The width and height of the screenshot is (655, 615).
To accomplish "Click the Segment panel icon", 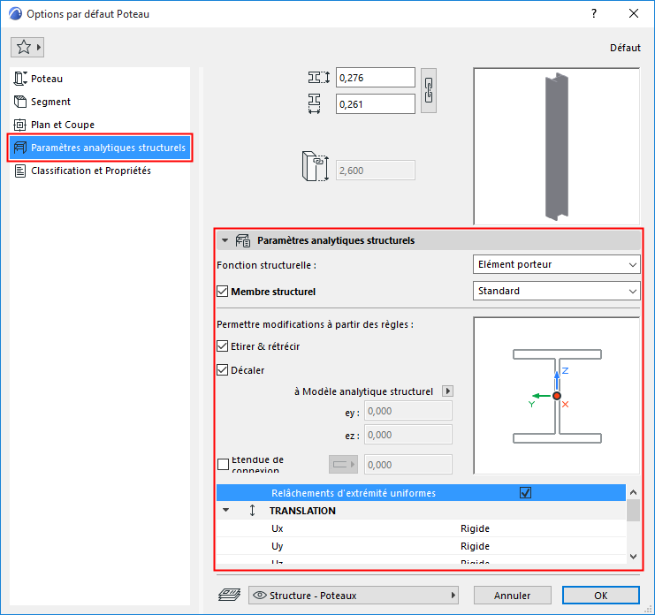I will point(20,102).
